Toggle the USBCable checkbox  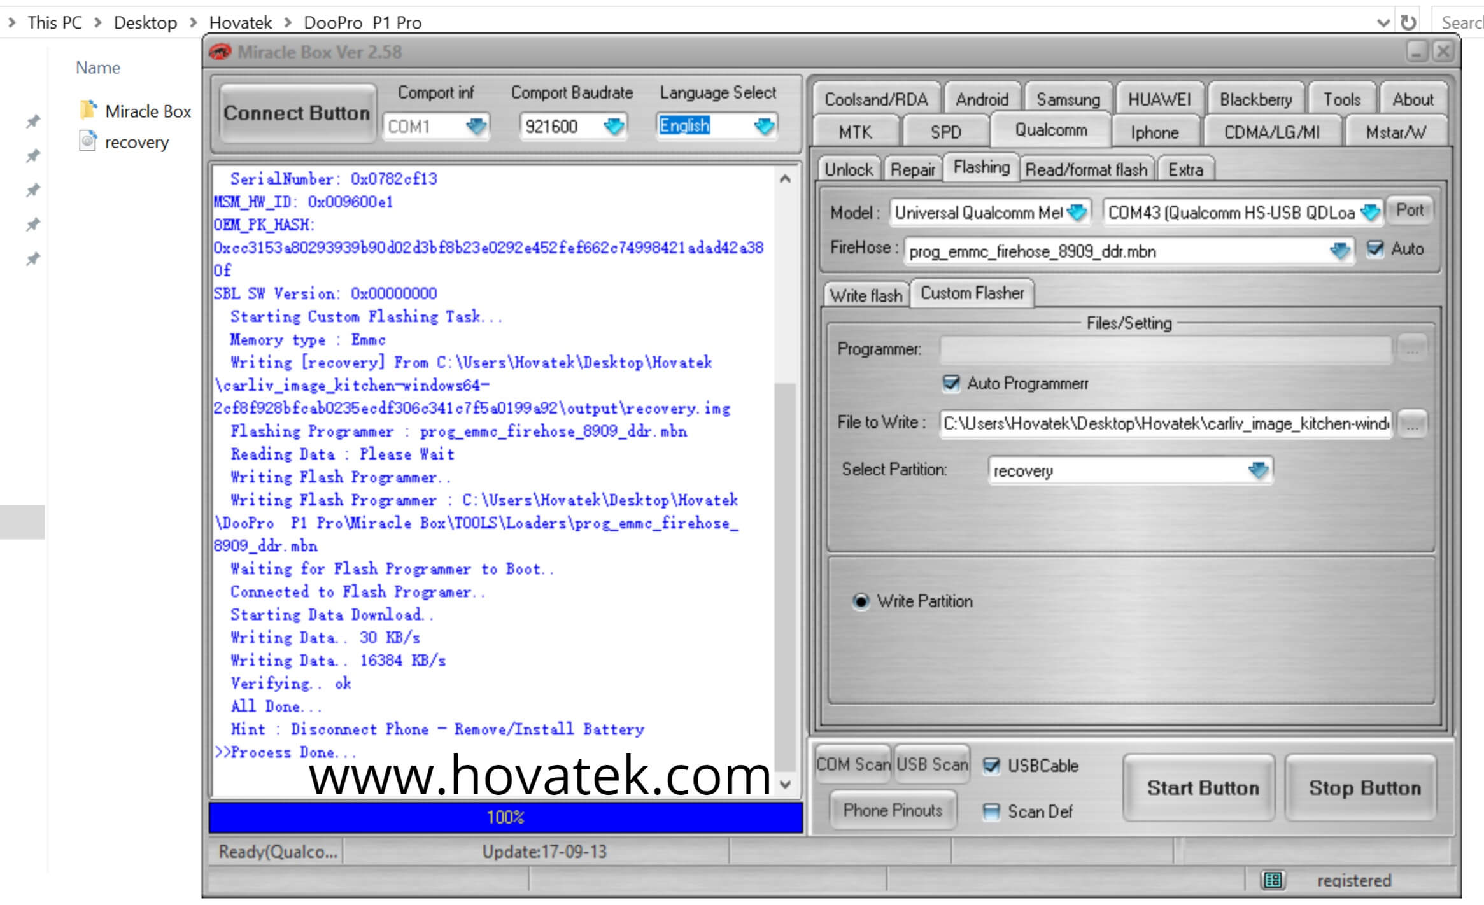click(991, 766)
